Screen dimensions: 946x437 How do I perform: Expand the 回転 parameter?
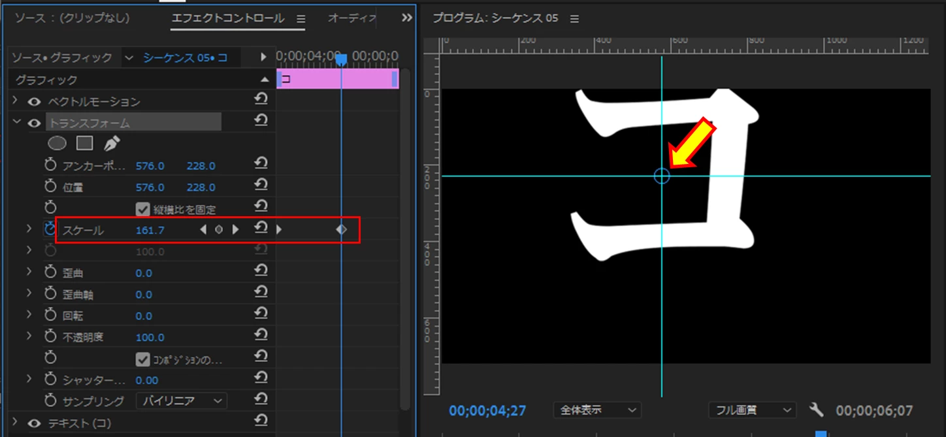29,315
